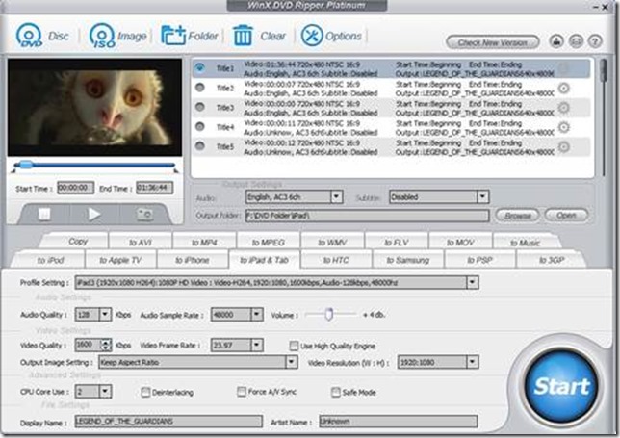Click the snapshot camera icon under preview

144,213
